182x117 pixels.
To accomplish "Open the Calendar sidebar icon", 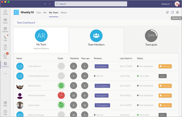I will (5, 30).
